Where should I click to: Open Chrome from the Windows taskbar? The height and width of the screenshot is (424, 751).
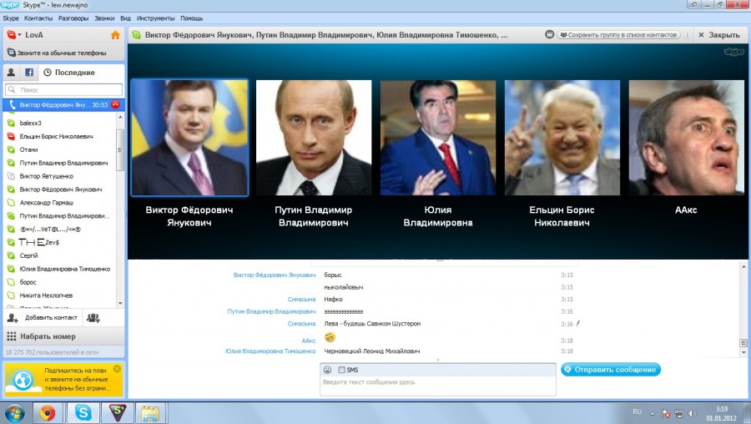coord(48,412)
